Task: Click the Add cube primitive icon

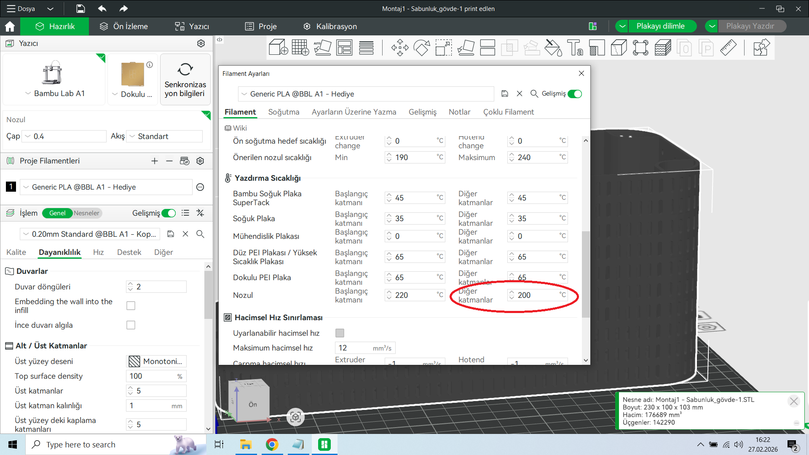Action: pyautogui.click(x=278, y=48)
